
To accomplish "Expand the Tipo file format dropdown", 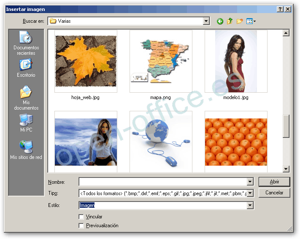I will pos(250,193).
